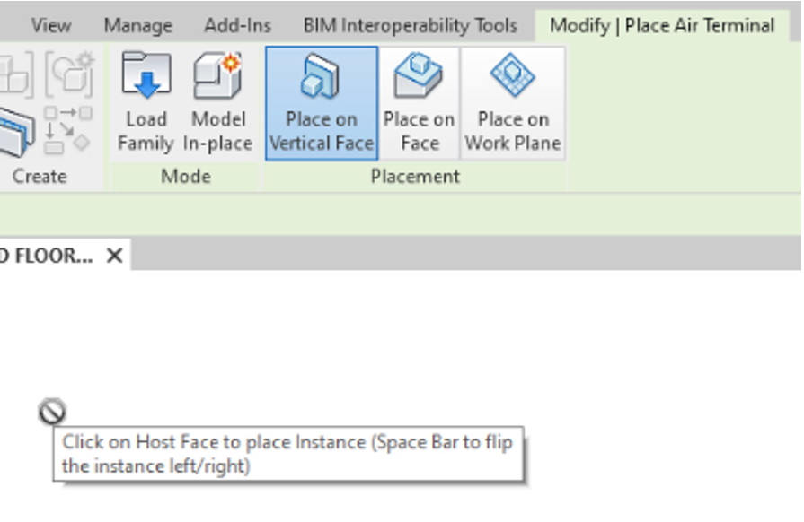This screenshot has height=522, width=804.
Task: Open the View ribbon tab
Action: (x=51, y=25)
